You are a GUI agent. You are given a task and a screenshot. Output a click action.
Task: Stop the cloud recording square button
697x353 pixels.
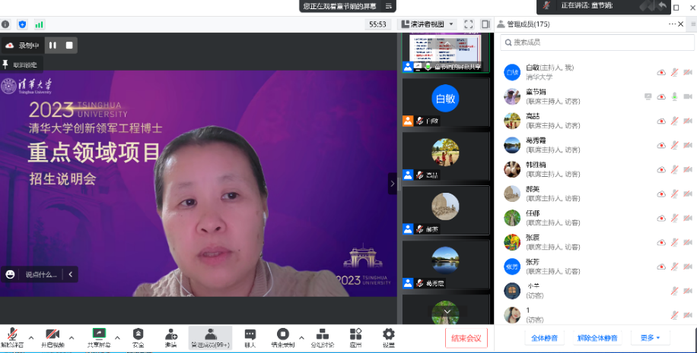tap(69, 46)
